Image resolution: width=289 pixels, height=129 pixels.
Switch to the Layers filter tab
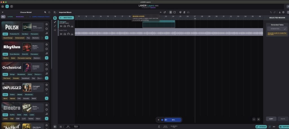(x=10, y=17)
